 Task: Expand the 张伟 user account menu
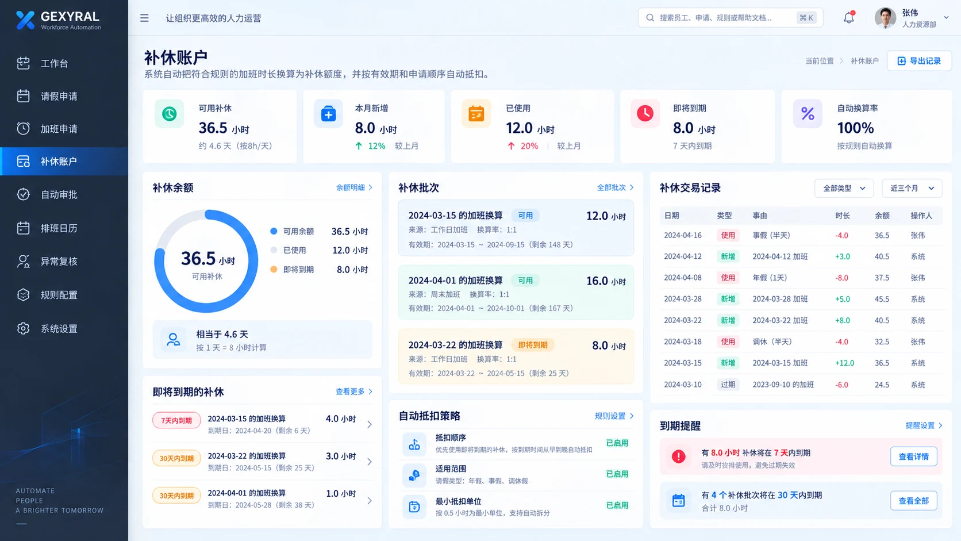coord(912,18)
